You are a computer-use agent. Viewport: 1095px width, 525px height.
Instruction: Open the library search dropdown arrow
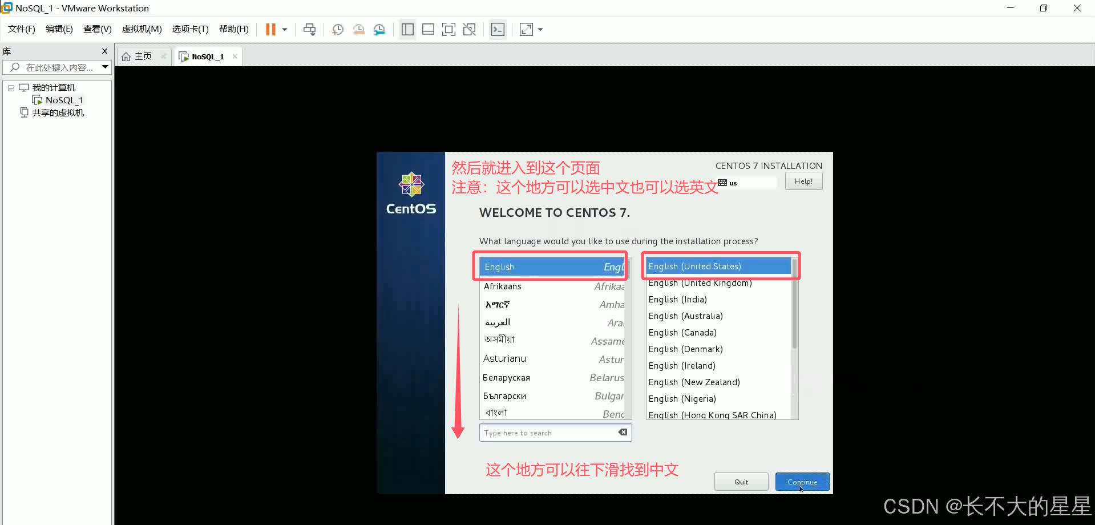[106, 67]
